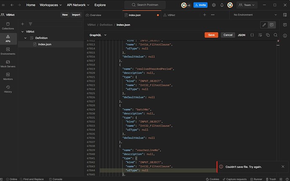The image size is (290, 181).
Task: Open comments icon in right sidebar
Action: (285, 25)
